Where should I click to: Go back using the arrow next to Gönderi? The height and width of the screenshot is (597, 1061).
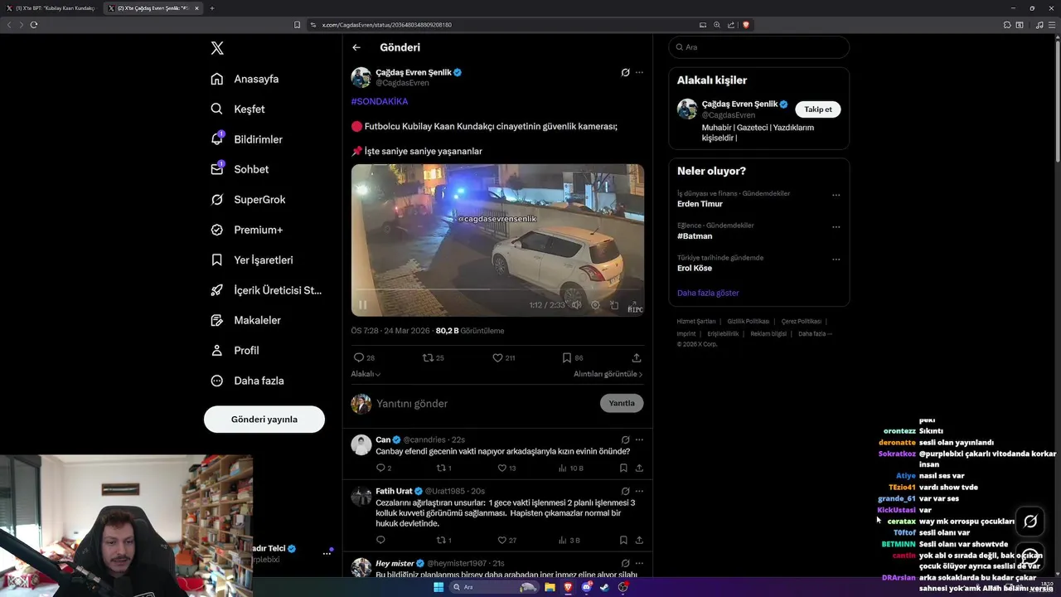coord(356,47)
